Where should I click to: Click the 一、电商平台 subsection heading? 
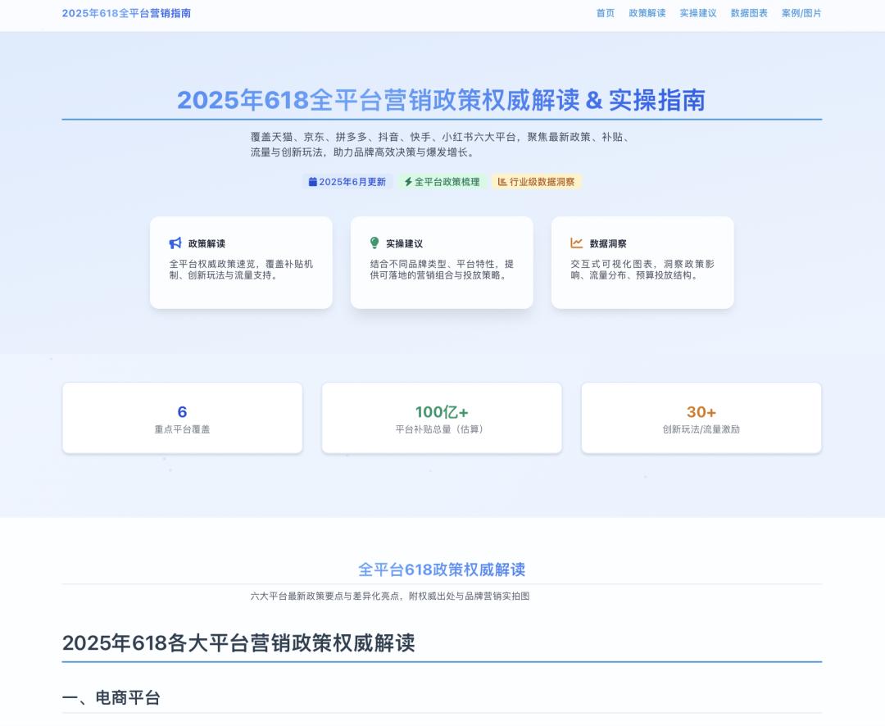111,698
